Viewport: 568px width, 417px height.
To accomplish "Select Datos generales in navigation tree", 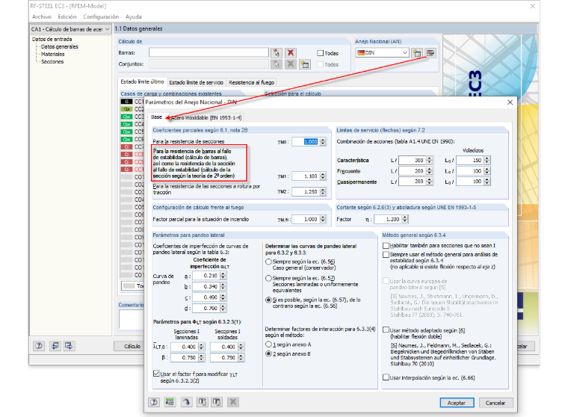I will [x=59, y=47].
